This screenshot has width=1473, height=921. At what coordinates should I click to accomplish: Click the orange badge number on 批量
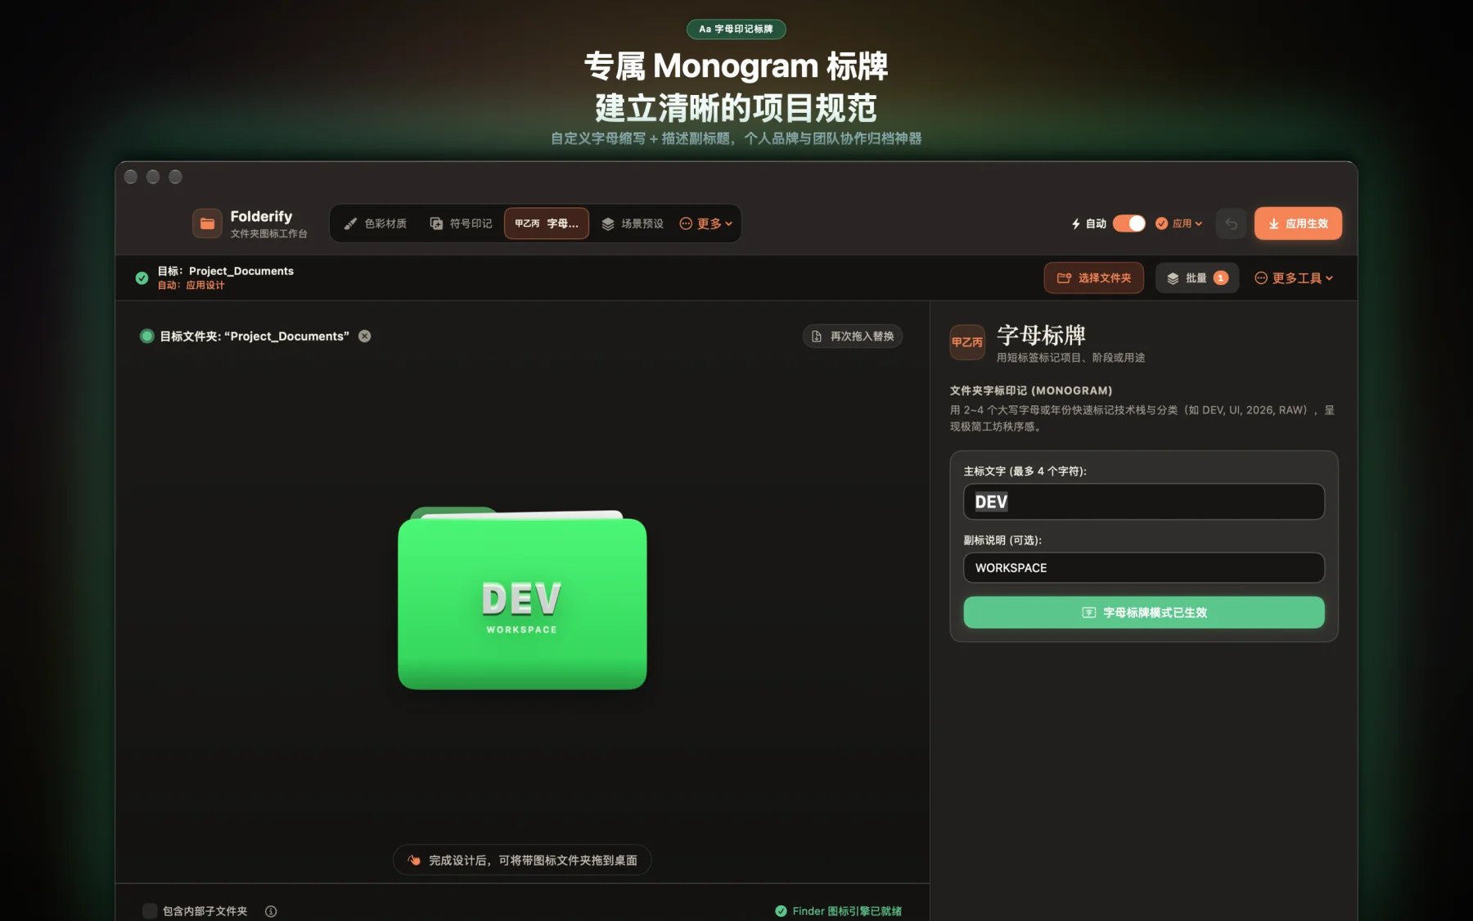(1221, 278)
